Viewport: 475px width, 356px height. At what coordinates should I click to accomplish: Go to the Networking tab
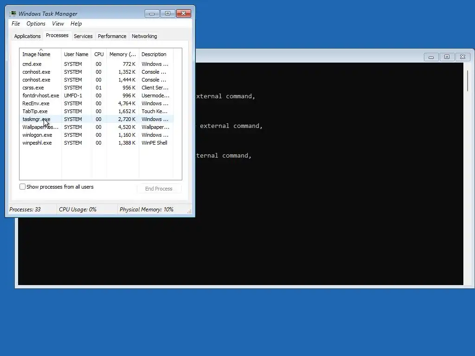point(144,36)
